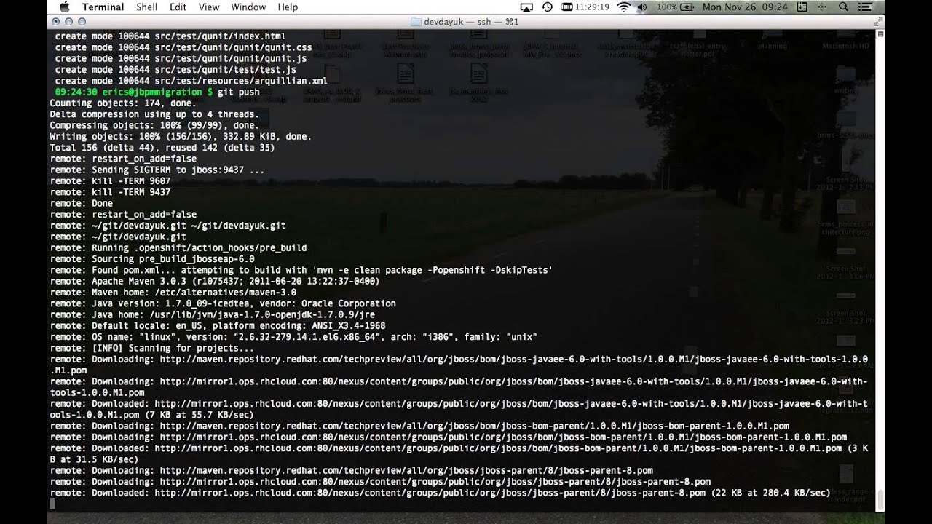The height and width of the screenshot is (524, 932).
Task: Click the jboss-parent-8.pom '22 KB at 280.4 KB/sec' line
Action: click(440, 493)
